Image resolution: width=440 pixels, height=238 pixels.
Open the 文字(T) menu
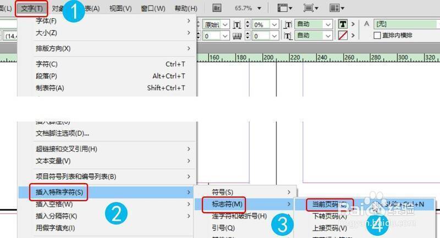32,8
